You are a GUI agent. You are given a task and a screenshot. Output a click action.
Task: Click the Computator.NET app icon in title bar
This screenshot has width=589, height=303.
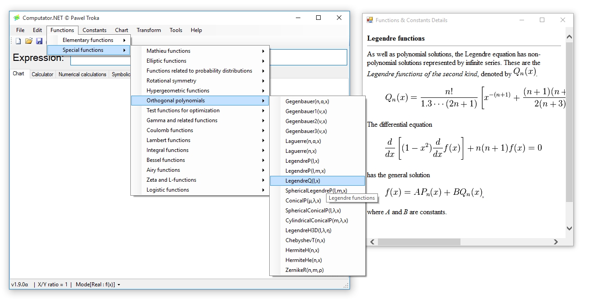pos(17,18)
